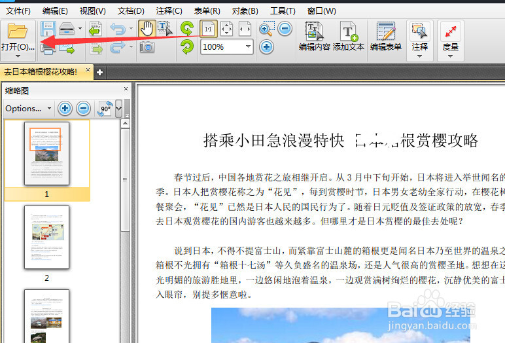Screen dimensions: 505x343
Task: Click the email-send picture icon
Action: tap(67, 48)
